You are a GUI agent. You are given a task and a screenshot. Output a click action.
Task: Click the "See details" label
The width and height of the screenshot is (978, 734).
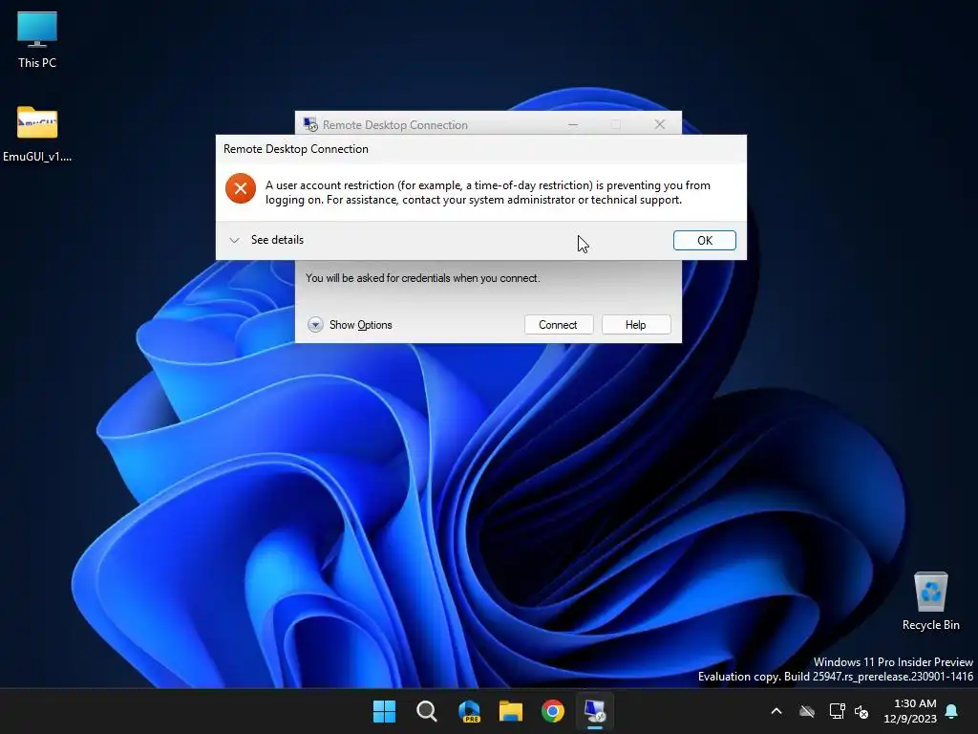277,240
